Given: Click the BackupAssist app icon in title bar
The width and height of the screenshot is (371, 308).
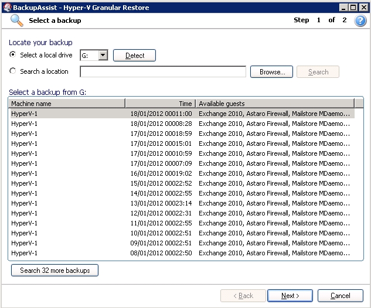Looking at the screenshot, I should coord(7,8).
